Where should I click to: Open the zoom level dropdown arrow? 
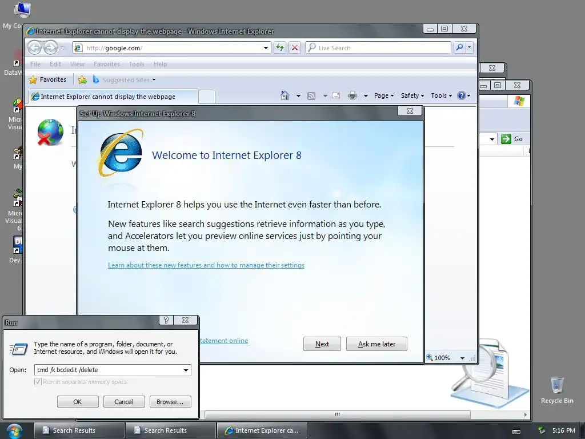click(x=462, y=358)
